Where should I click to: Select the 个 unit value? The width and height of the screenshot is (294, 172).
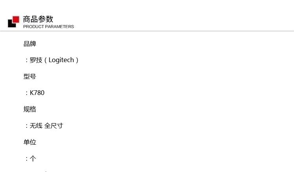click(33, 159)
